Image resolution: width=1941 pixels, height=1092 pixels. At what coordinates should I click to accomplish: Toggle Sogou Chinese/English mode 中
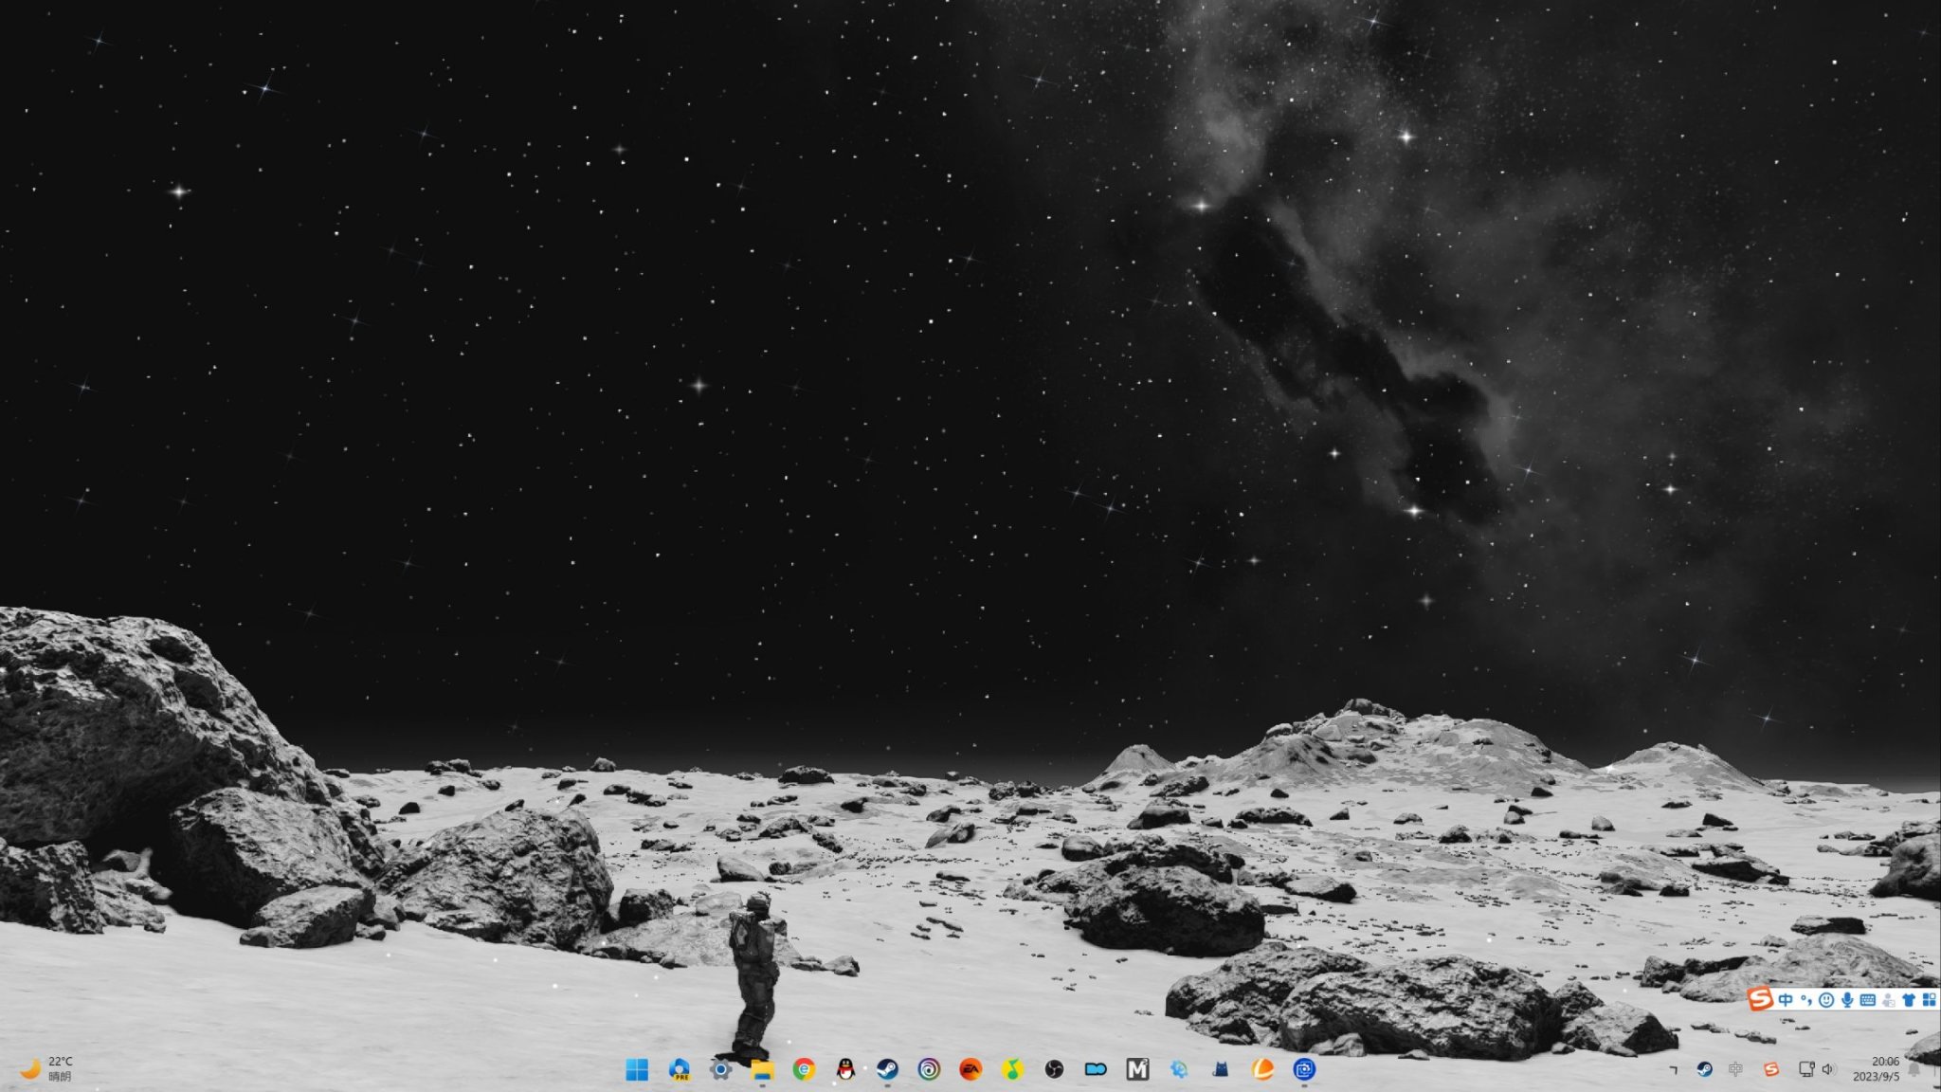[1786, 999]
